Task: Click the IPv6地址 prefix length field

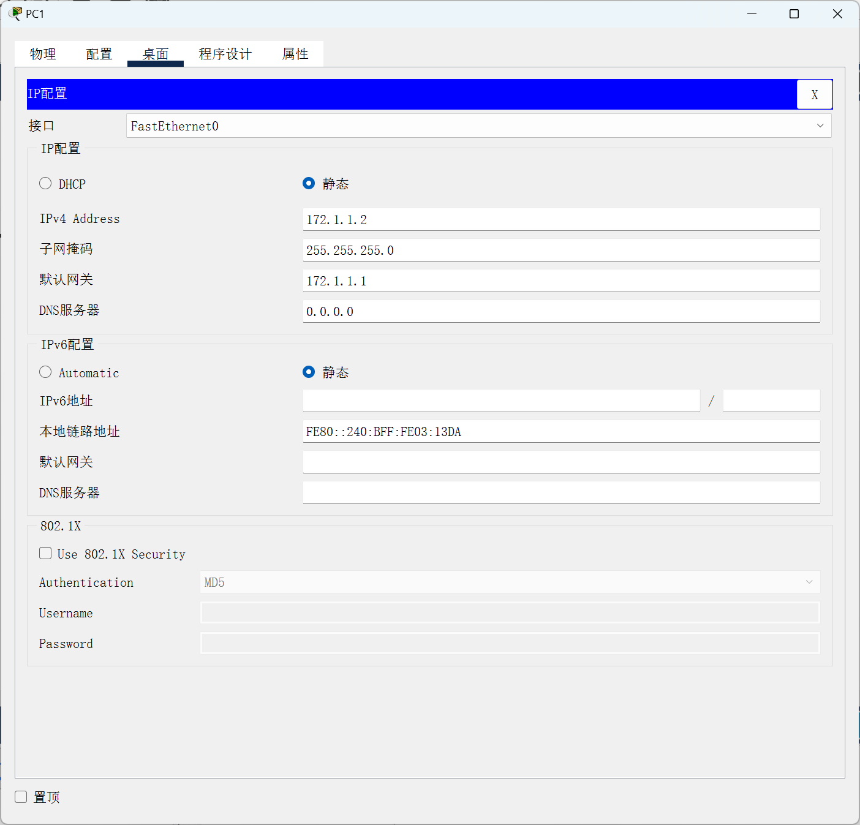Action: (771, 401)
